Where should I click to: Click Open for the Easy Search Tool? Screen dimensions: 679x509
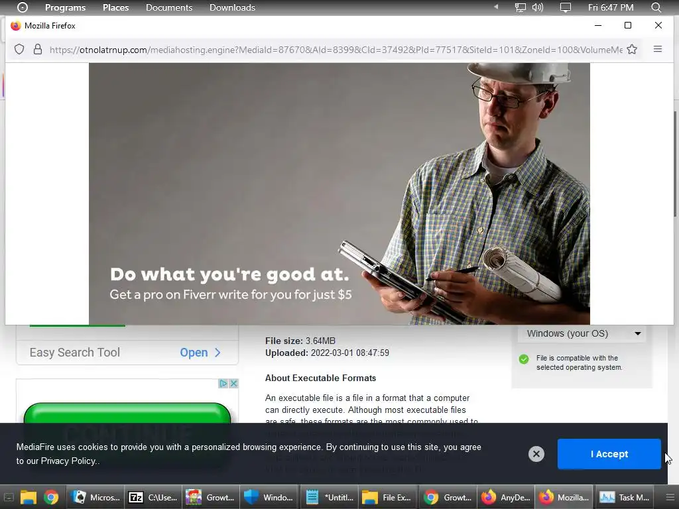point(194,353)
